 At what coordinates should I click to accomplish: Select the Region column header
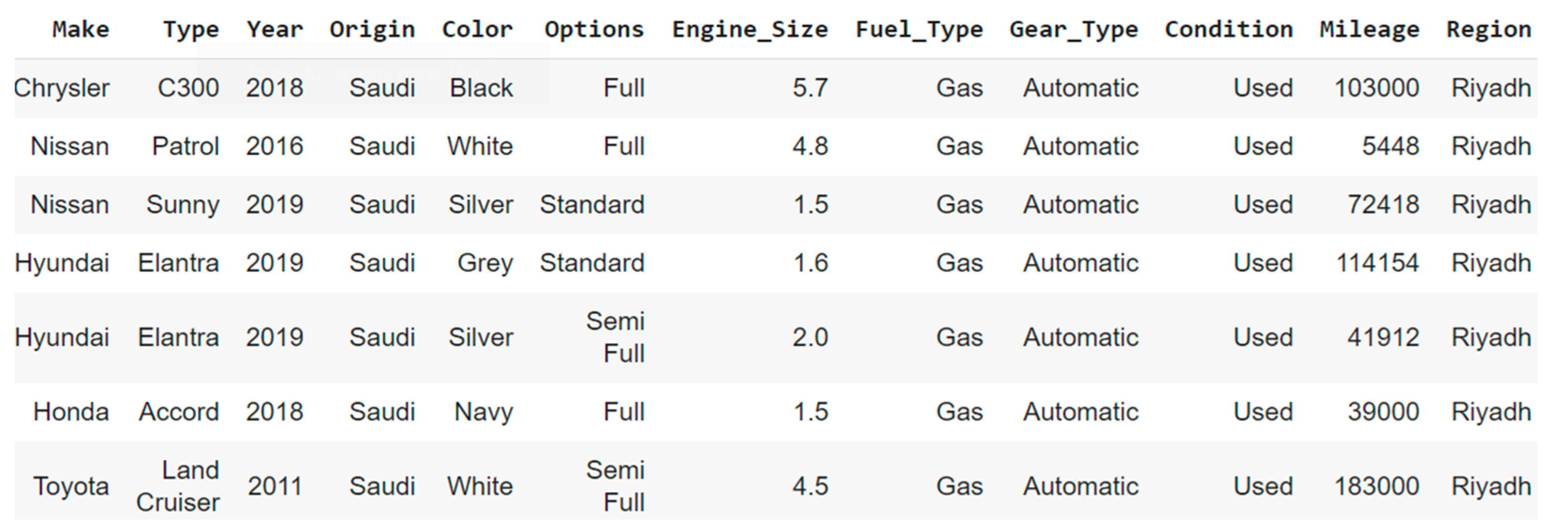coord(1488,29)
